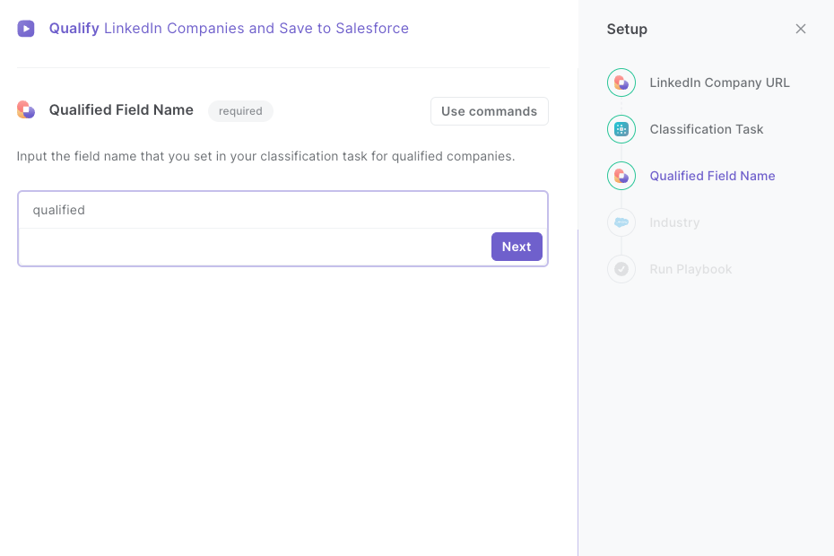
Task: Click the LinkedIn Company URL step icon
Action: (x=621, y=83)
